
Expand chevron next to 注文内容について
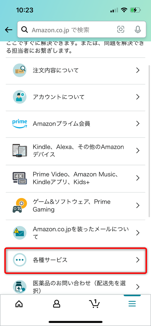138,70
